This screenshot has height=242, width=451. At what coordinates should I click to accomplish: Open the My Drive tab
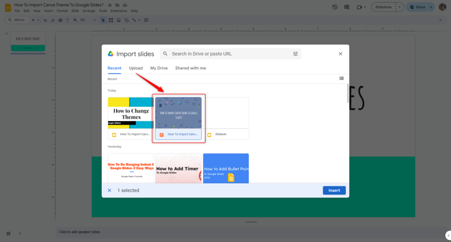pyautogui.click(x=159, y=68)
